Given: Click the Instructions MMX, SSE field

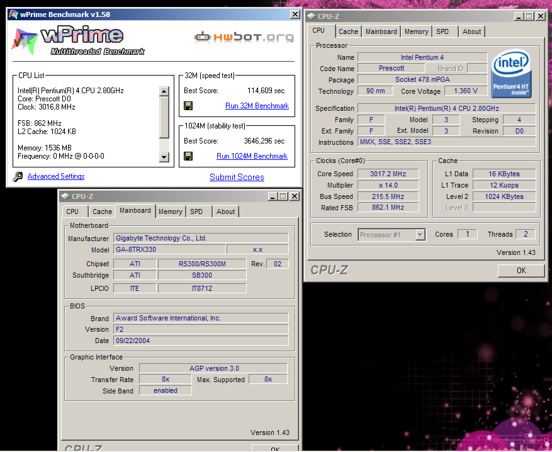Looking at the screenshot, I should (447, 142).
